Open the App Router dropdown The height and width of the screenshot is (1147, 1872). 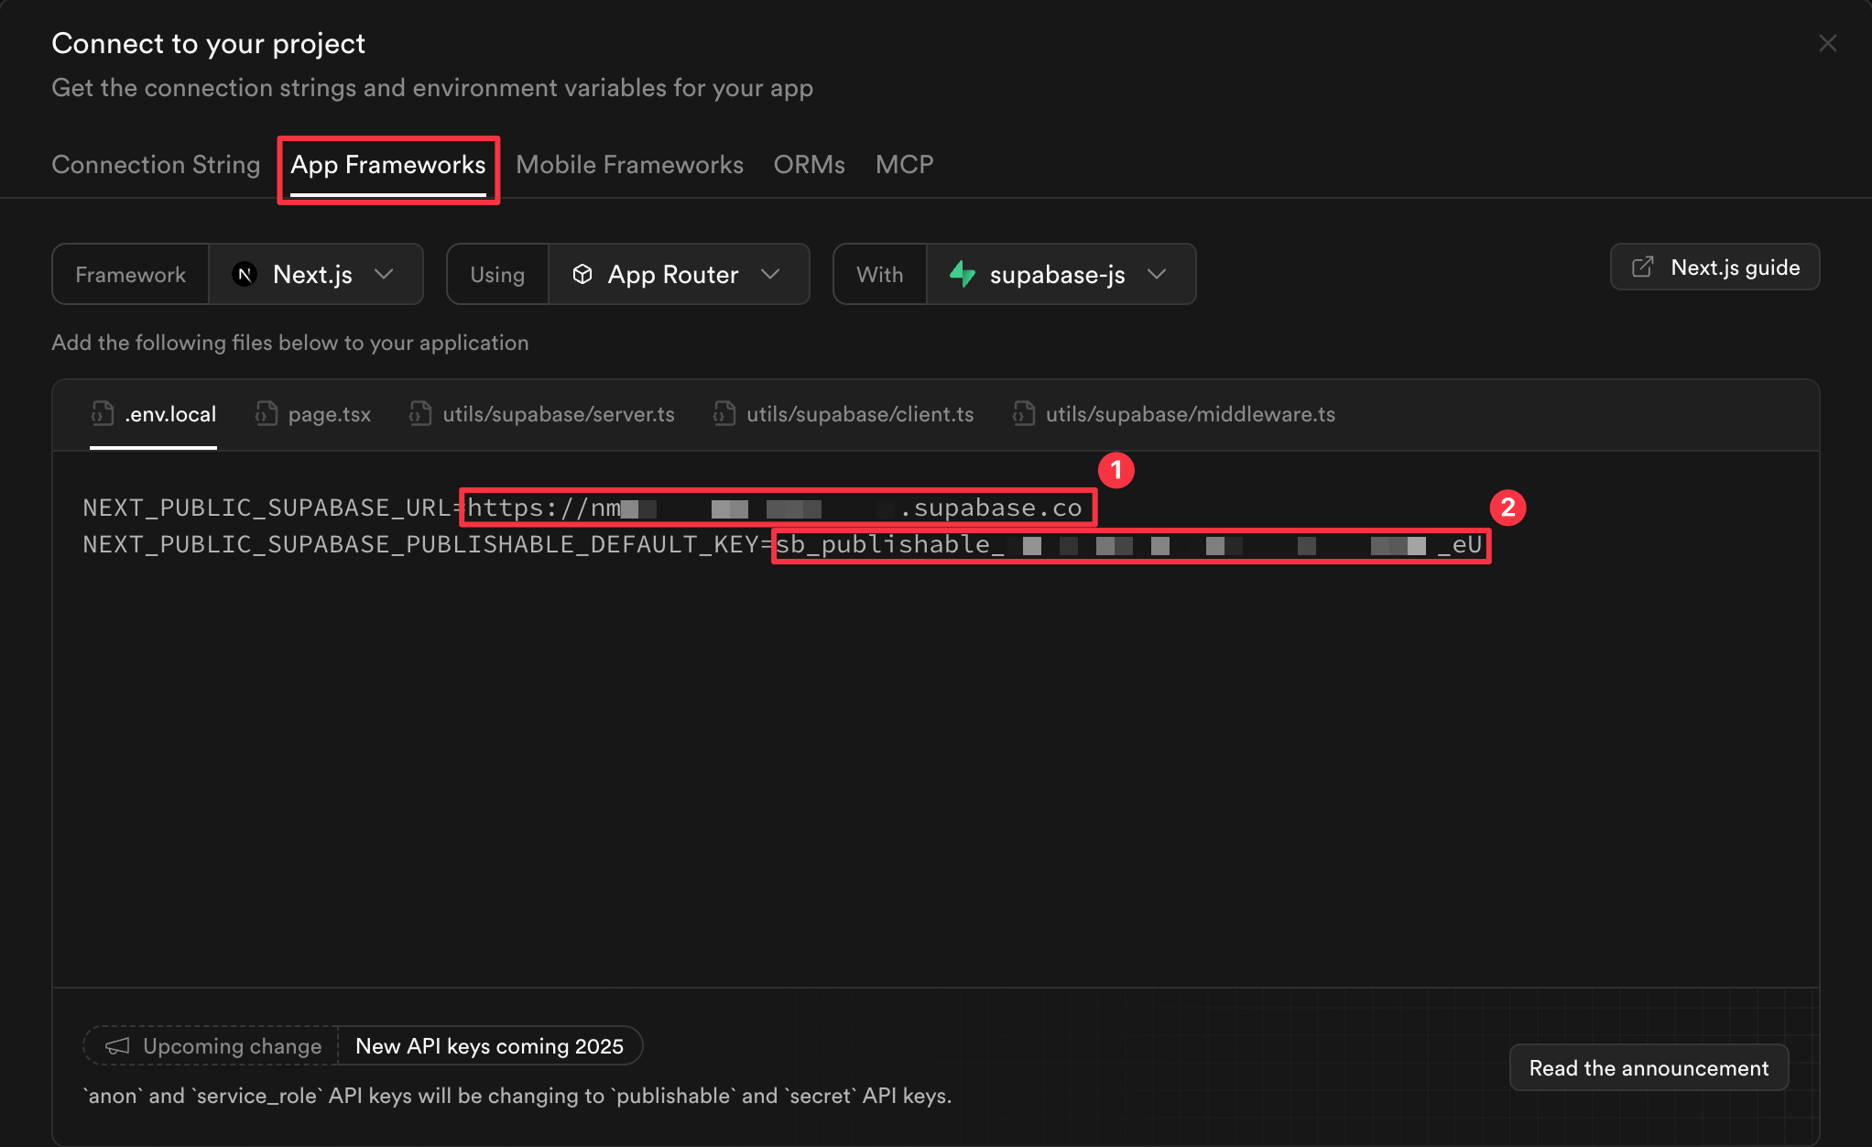771,274
